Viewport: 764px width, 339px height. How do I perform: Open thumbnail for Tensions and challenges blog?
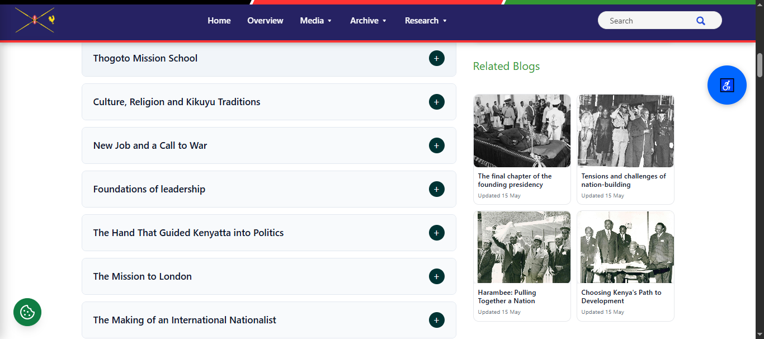pos(625,131)
